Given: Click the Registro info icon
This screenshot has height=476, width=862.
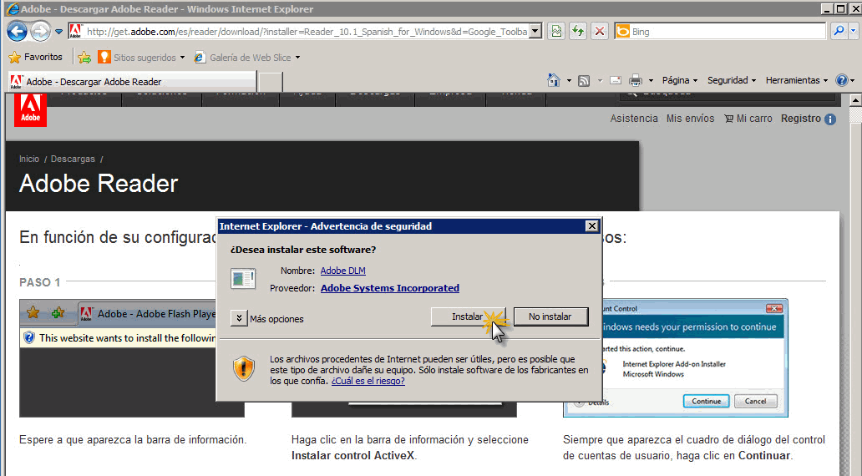Looking at the screenshot, I should (x=830, y=119).
